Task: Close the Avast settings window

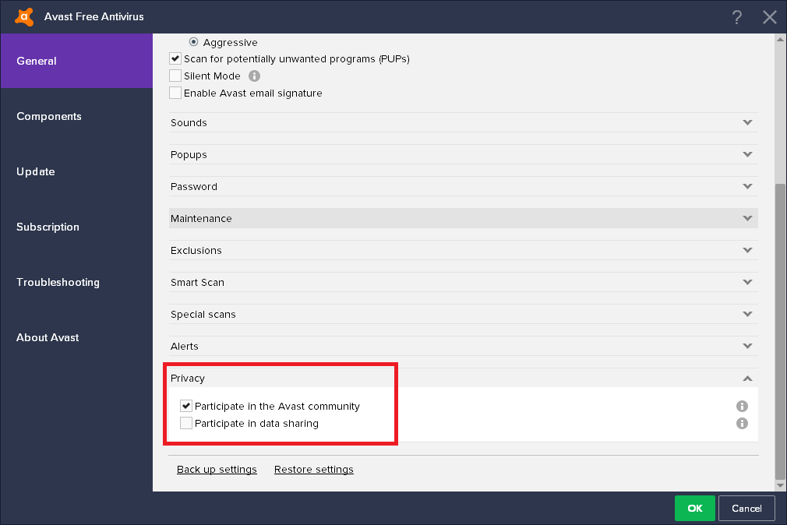Action: [x=770, y=17]
